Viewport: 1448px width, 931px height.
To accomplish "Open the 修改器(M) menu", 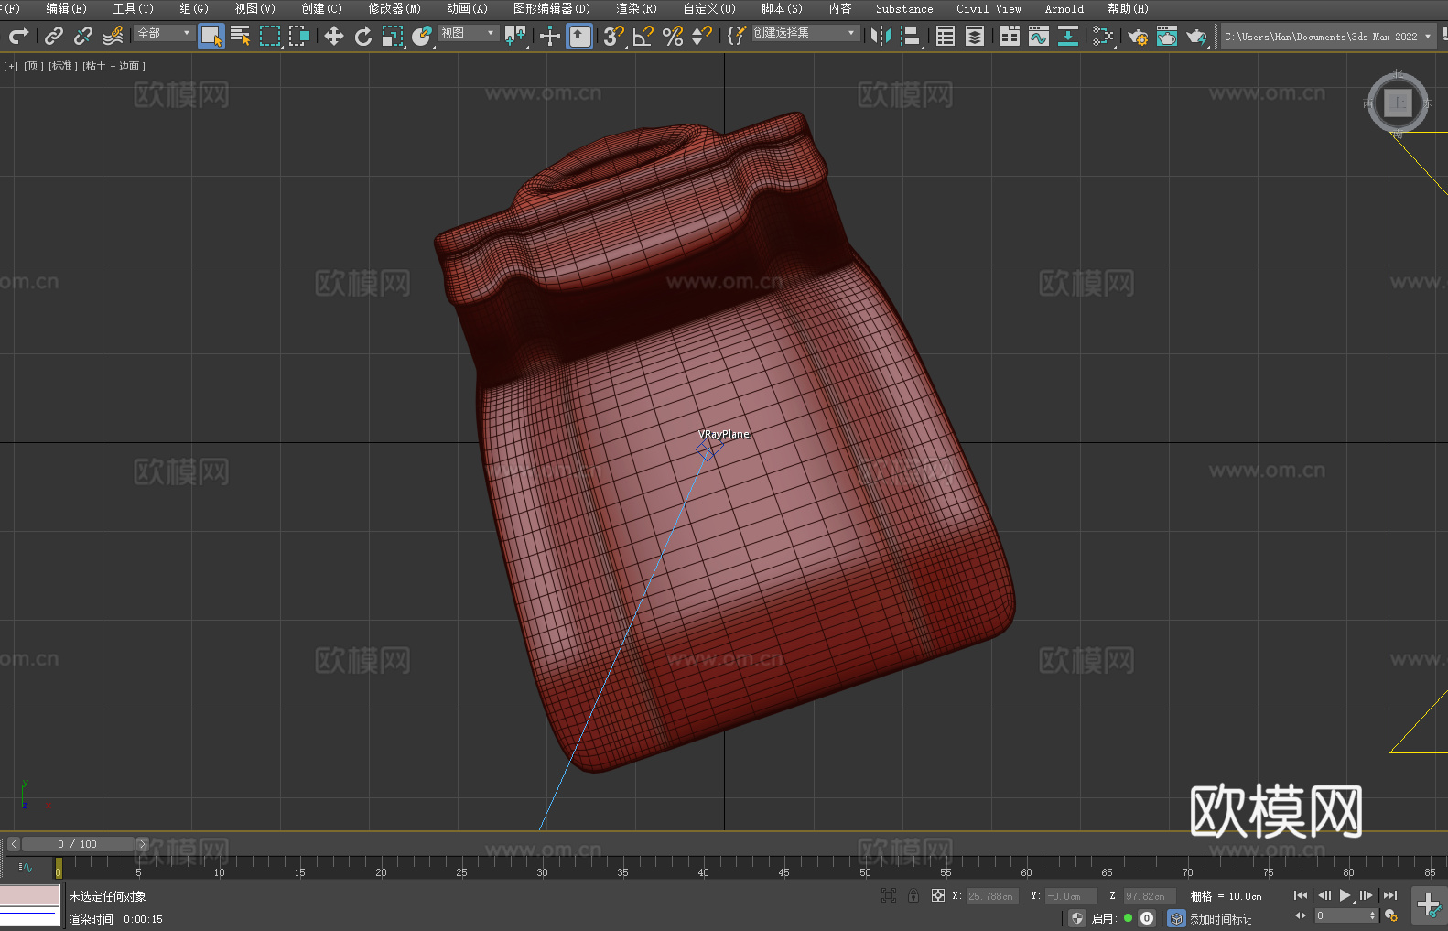I will [x=394, y=8].
